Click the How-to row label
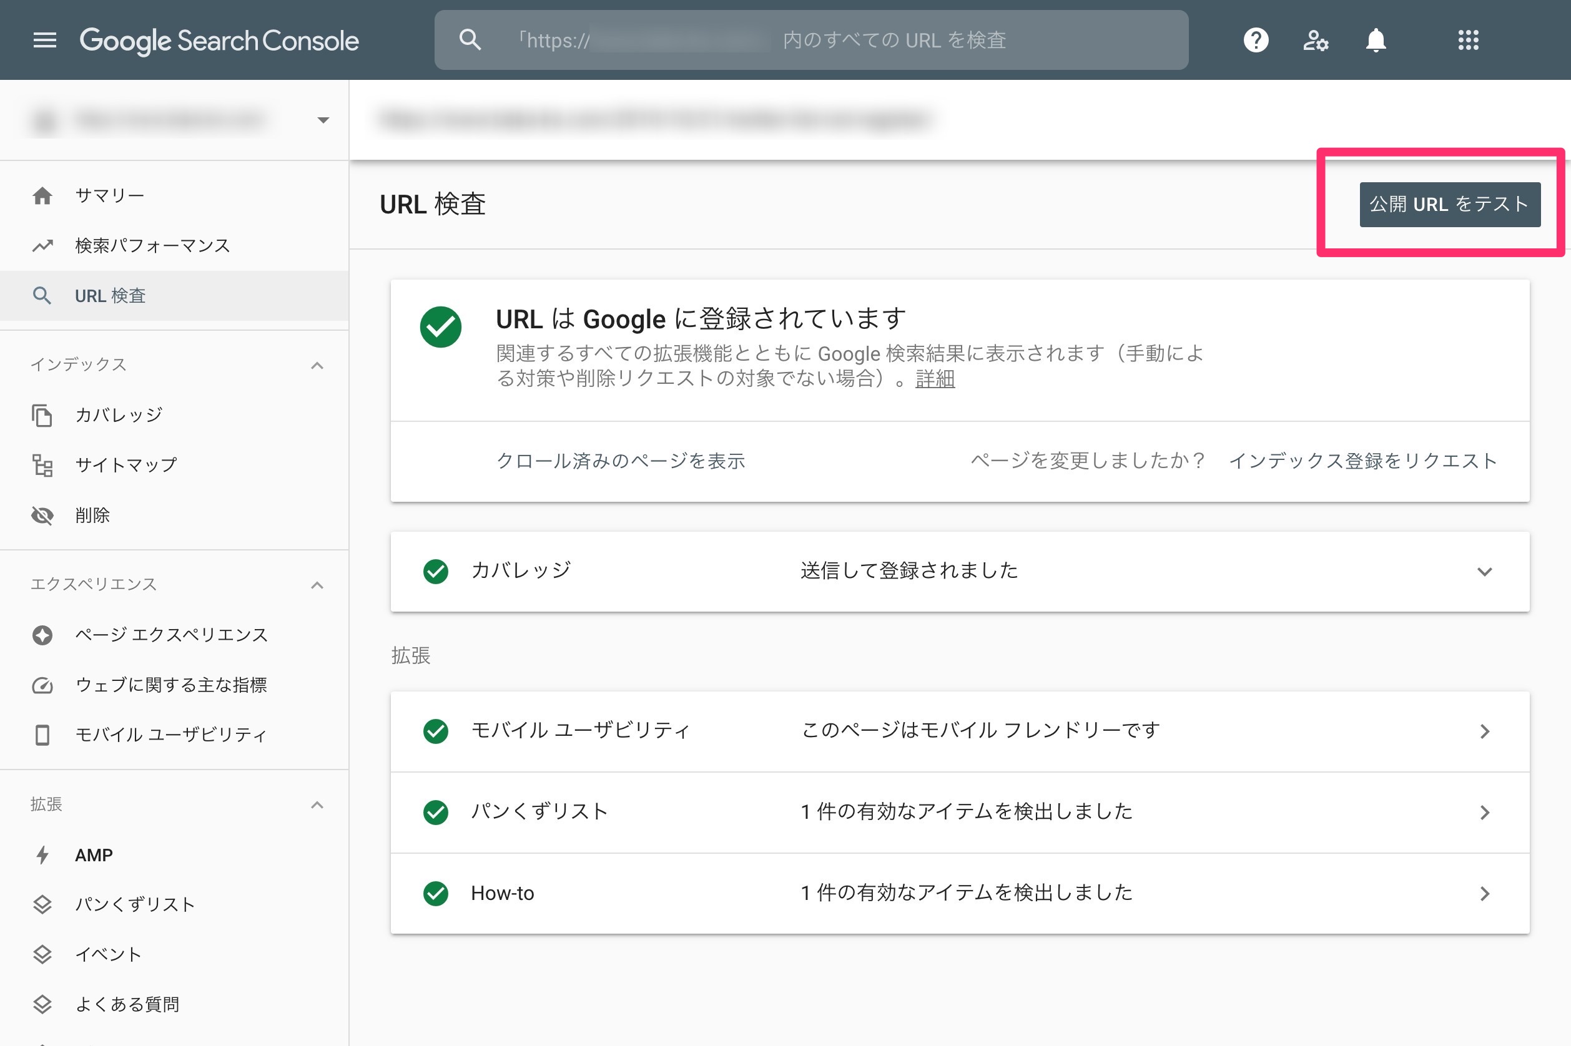Image resolution: width=1571 pixels, height=1046 pixels. (x=503, y=893)
